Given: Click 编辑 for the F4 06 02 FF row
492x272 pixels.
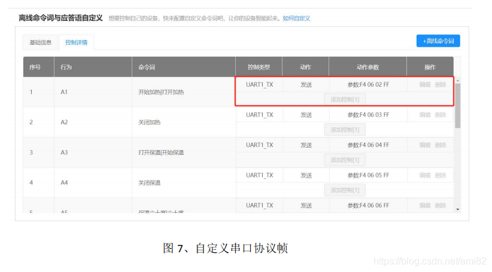Looking at the screenshot, I should coord(425,84).
